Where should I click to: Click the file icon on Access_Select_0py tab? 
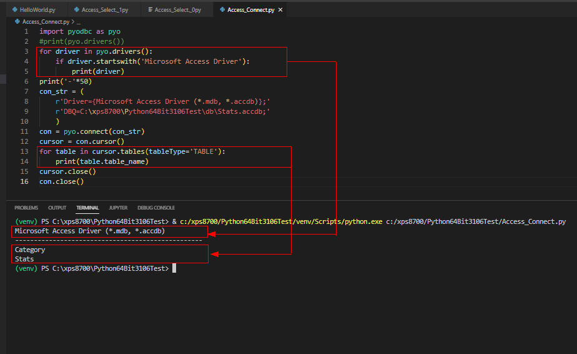click(x=150, y=9)
